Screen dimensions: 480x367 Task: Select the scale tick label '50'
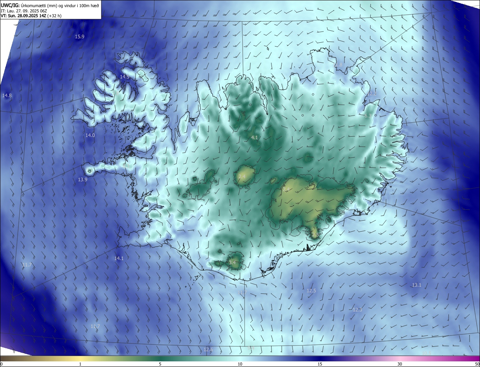pyautogui.click(x=477, y=364)
